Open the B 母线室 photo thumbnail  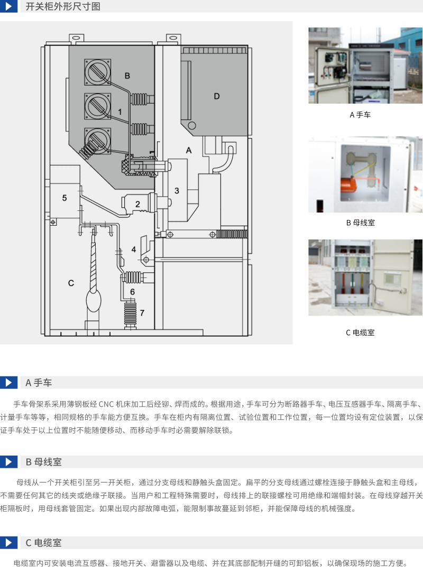365,174
